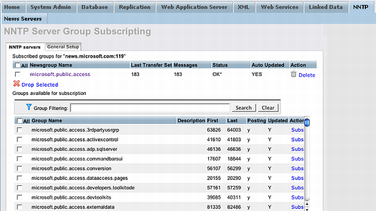Check the activexcontrol group checkbox
Image resolution: width=376 pixels, height=211 pixels.
[x=19, y=139]
